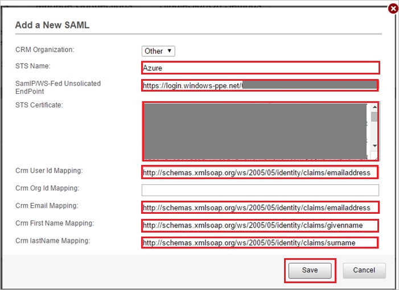Click the STS Certificate label
Viewport: 399px width, 290px height.
tap(39, 105)
